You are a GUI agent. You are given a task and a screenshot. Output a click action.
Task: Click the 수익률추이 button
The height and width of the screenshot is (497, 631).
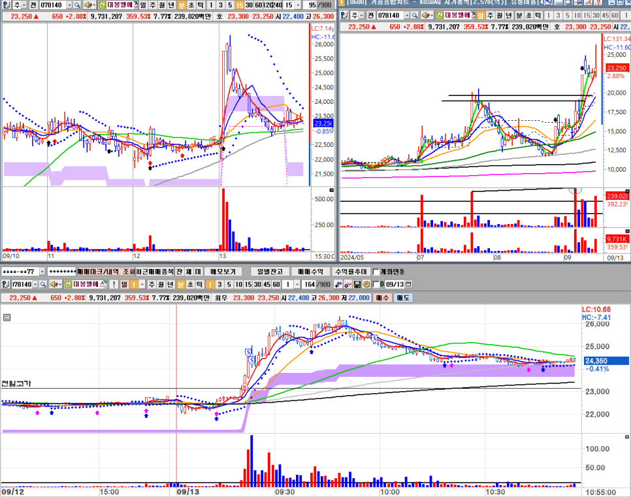[x=351, y=272]
